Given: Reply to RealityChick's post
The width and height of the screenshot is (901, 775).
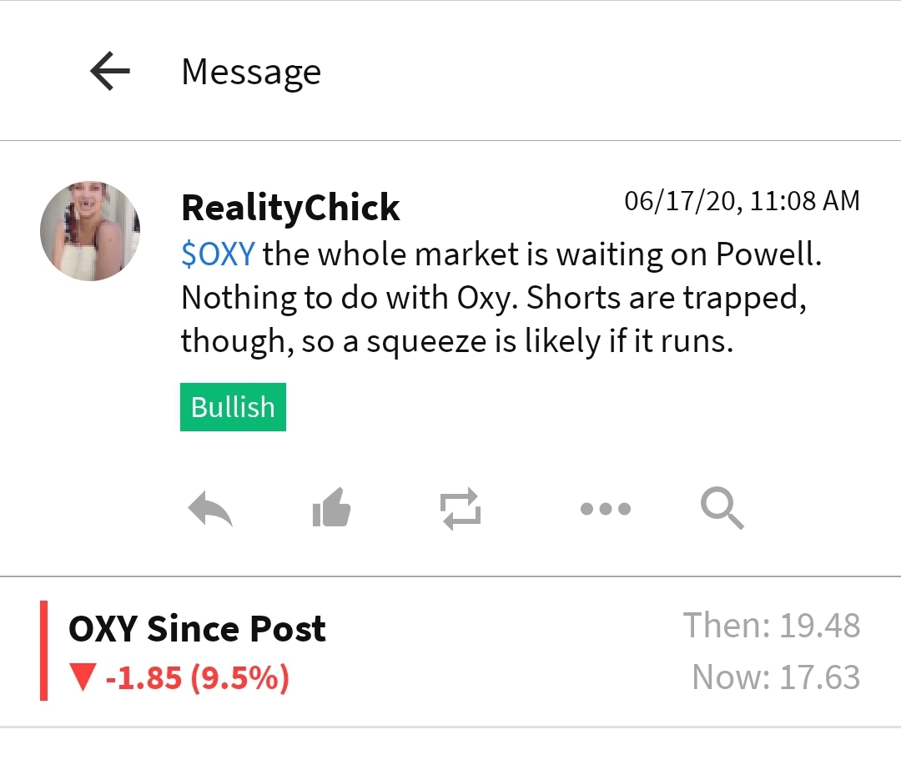Looking at the screenshot, I should coord(210,508).
